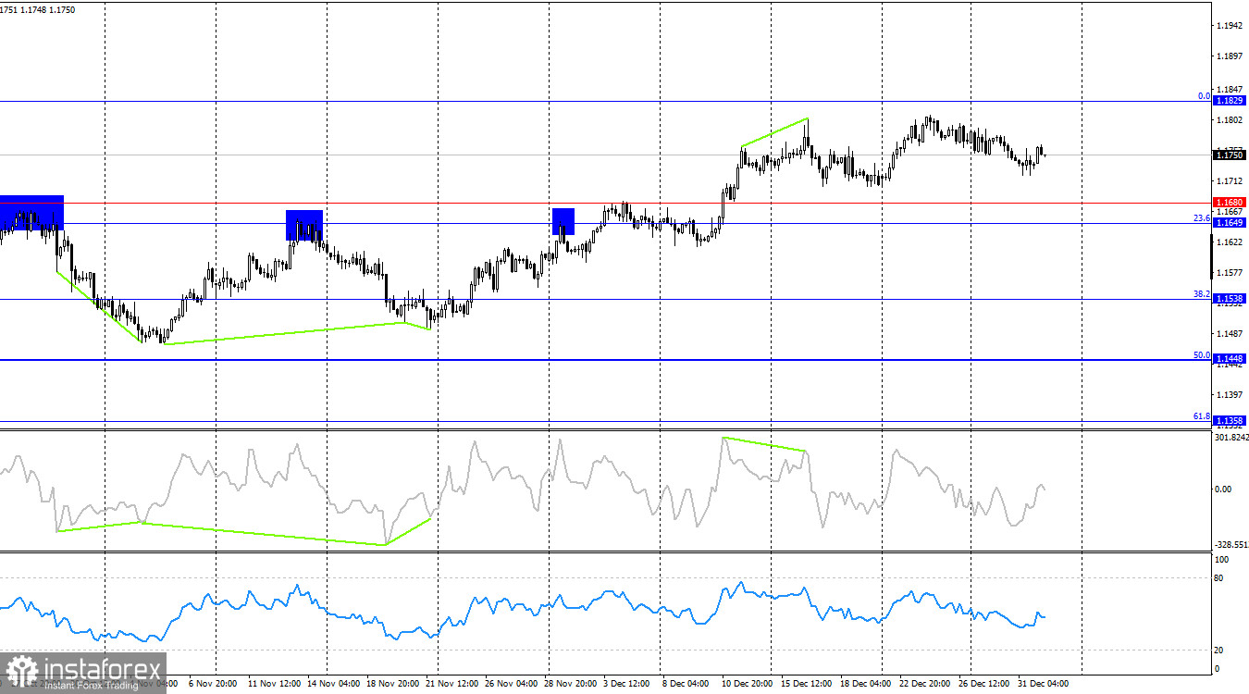Image resolution: width=1249 pixels, height=694 pixels.
Task: Click the 80 level on the bottom indicator scale
Action: (x=1219, y=578)
